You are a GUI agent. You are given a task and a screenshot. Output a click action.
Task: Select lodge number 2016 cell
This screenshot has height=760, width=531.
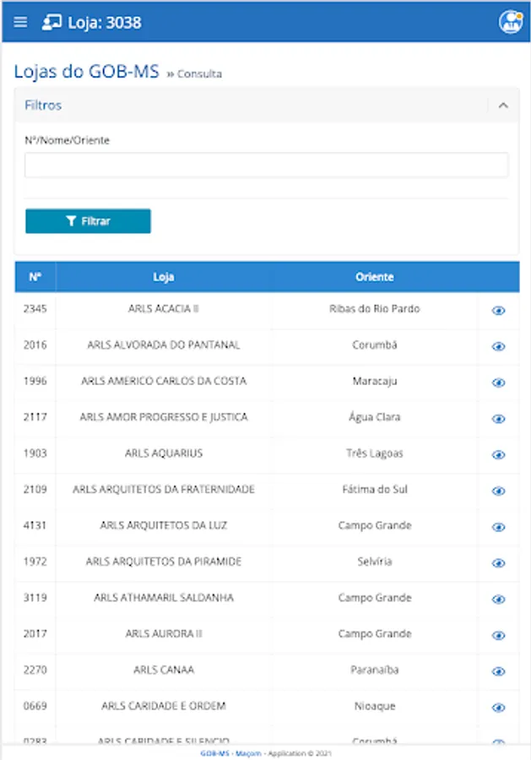pos(35,345)
